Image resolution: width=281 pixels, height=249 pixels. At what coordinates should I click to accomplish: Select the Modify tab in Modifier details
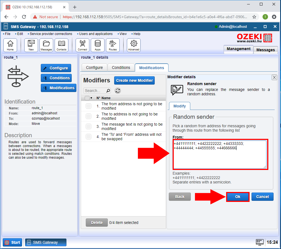[x=180, y=106]
